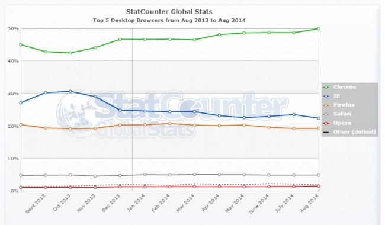The width and height of the screenshot is (385, 225).
Task: Click the 50% y-axis label
Action: (x=13, y=28)
